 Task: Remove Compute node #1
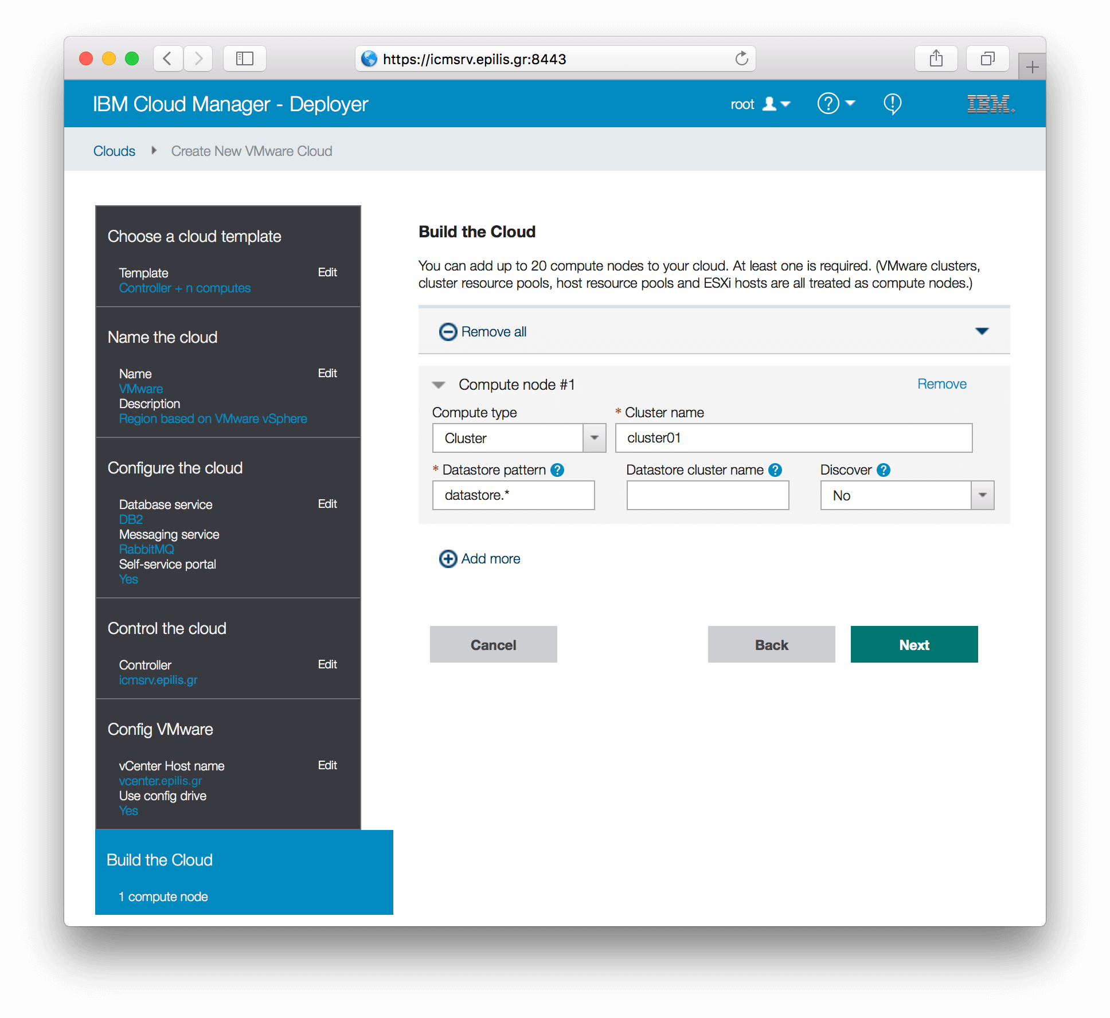[942, 384]
